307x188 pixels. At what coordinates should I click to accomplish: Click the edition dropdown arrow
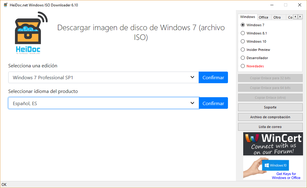pos(193,77)
